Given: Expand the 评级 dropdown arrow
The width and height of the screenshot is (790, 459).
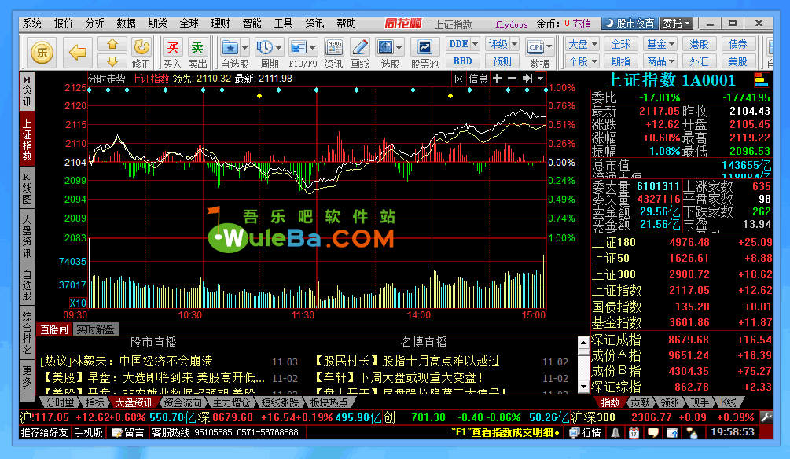Looking at the screenshot, I should coord(514,44).
